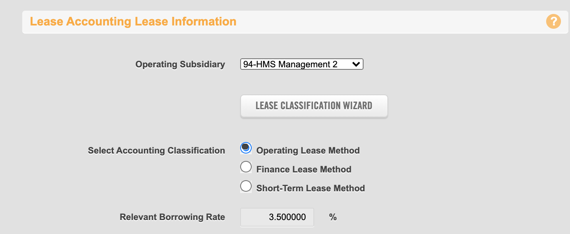Open the orange question mark help icon
The image size is (570, 234).
pyautogui.click(x=553, y=21)
